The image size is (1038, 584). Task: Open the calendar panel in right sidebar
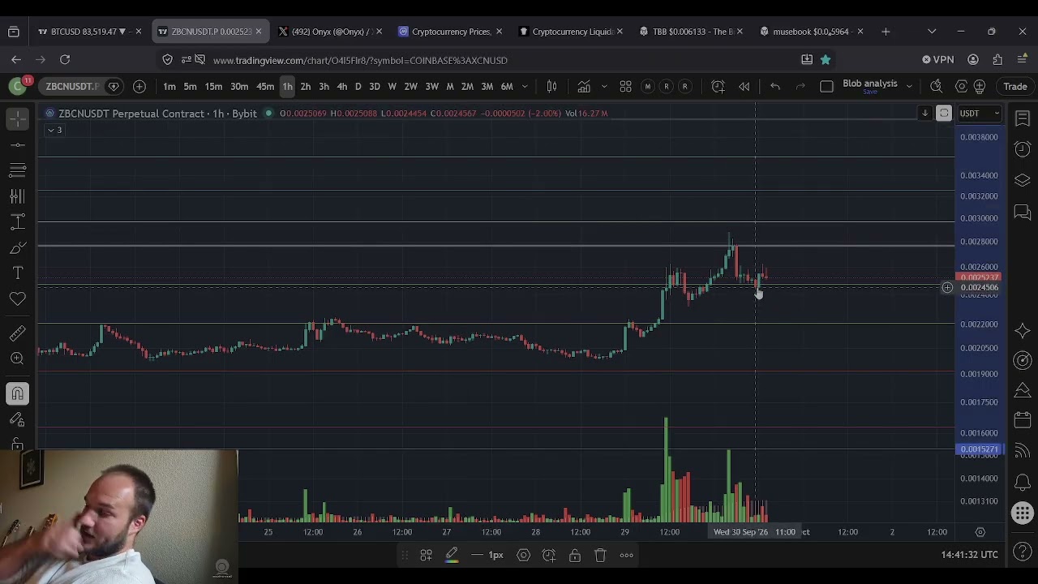coord(1022,420)
